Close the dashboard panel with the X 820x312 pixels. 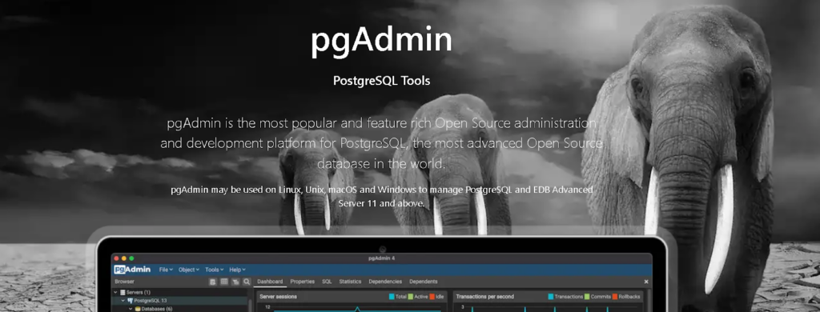[646, 282]
